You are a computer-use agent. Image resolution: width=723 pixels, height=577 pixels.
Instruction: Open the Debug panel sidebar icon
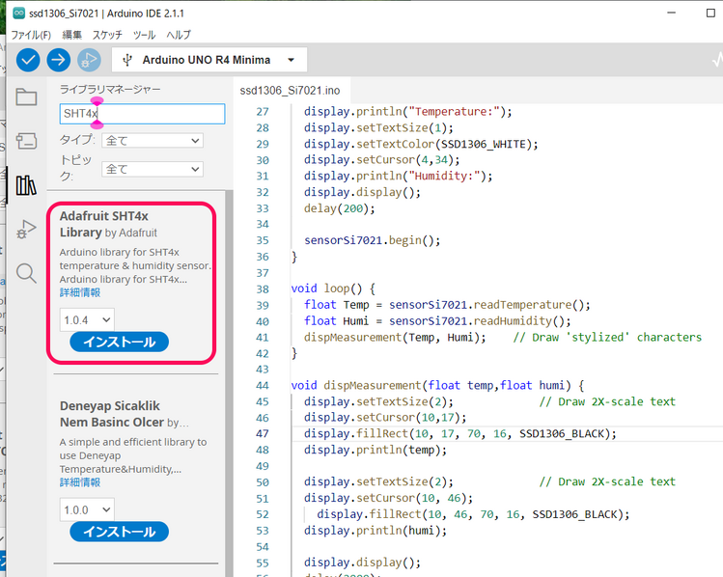click(x=26, y=230)
